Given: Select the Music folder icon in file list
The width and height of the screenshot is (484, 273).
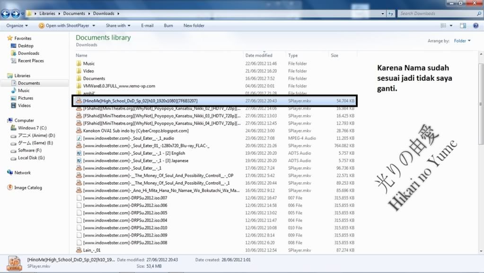Looking at the screenshot, I should pyautogui.click(x=79, y=63).
